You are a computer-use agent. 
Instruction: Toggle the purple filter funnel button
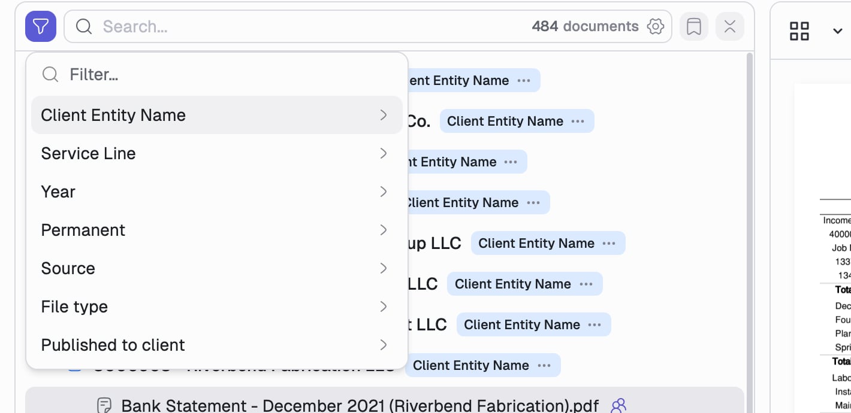41,26
